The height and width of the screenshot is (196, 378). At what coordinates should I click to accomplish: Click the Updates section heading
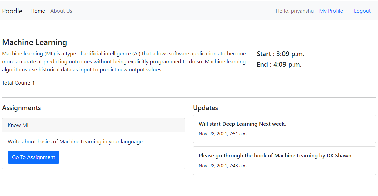[205, 108]
